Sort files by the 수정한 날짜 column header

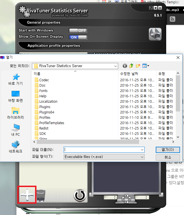click(x=137, y=74)
